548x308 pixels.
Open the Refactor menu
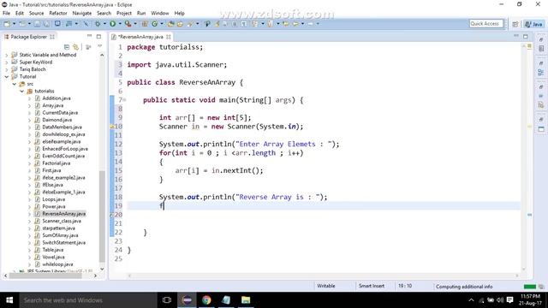point(58,14)
